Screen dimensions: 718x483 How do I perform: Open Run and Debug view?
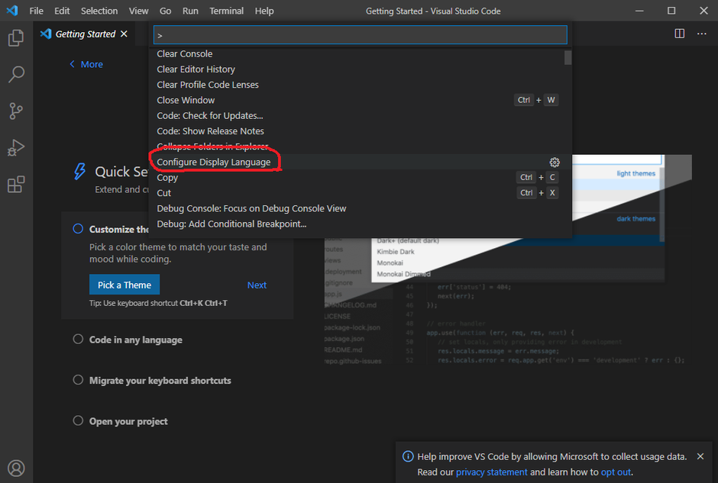16,148
